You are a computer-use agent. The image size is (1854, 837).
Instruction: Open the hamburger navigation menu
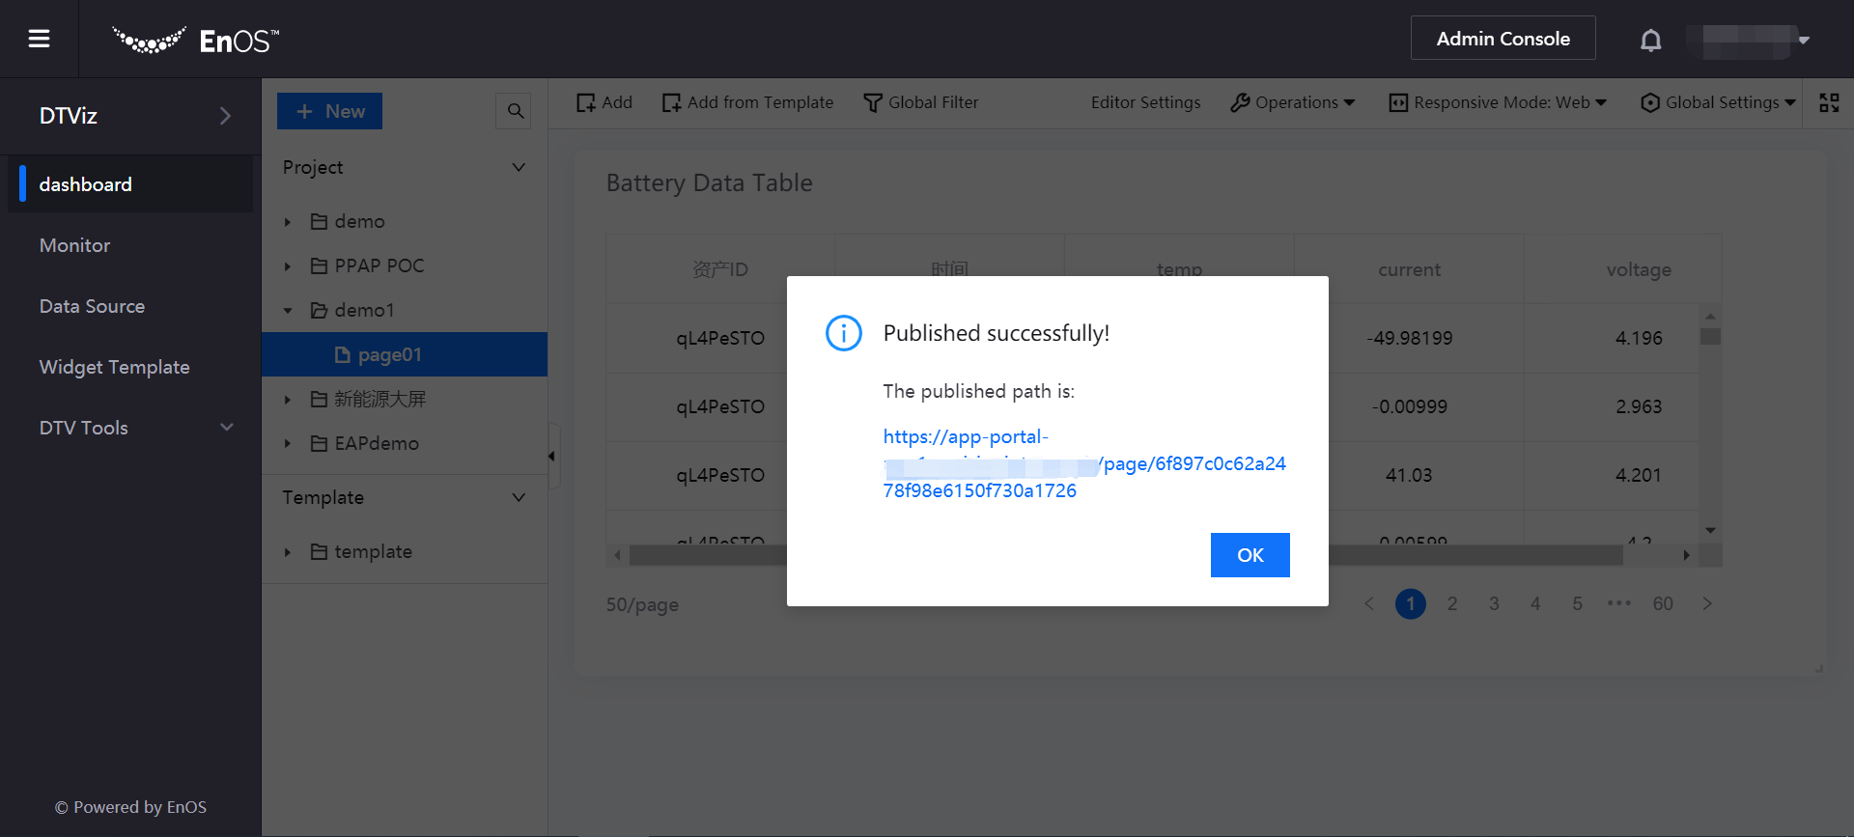(x=39, y=39)
